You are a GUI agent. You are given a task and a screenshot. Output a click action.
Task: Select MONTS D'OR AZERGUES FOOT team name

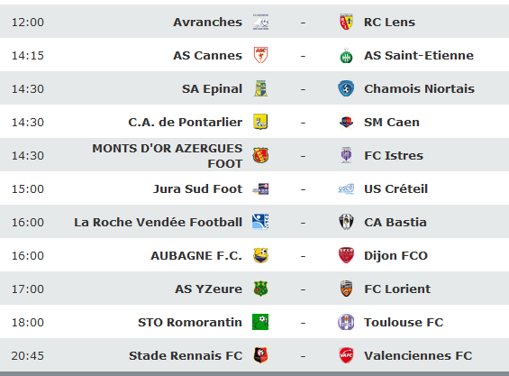[x=168, y=156]
